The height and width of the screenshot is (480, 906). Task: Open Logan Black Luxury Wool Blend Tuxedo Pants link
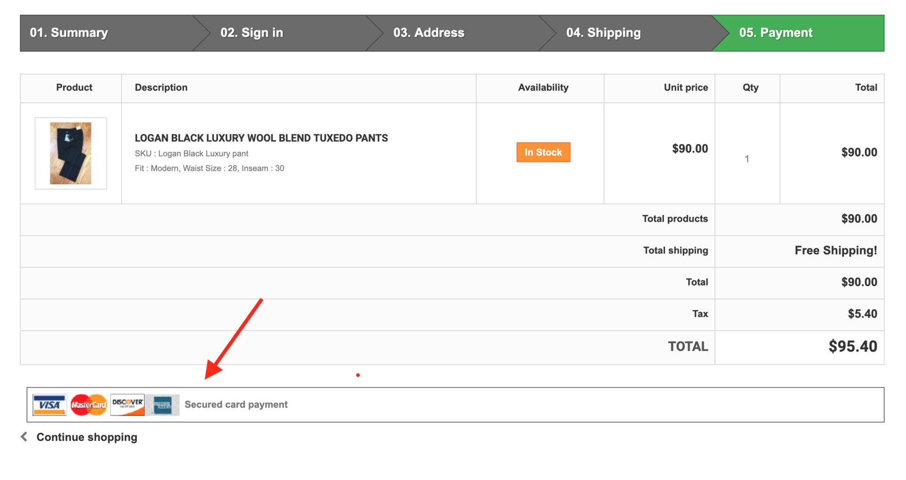pos(261,138)
